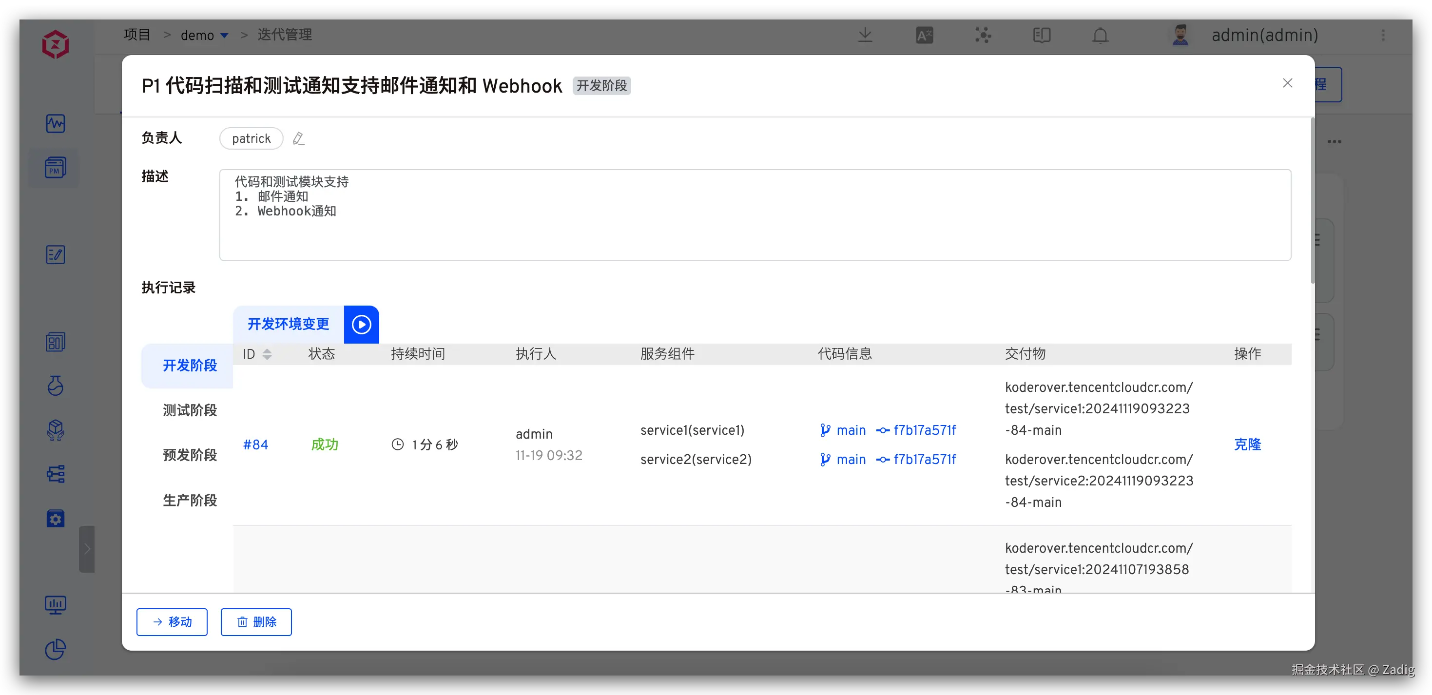This screenshot has height=695, width=1432.
Task: Expand the collapsed left sidebar handle
Action: click(87, 549)
